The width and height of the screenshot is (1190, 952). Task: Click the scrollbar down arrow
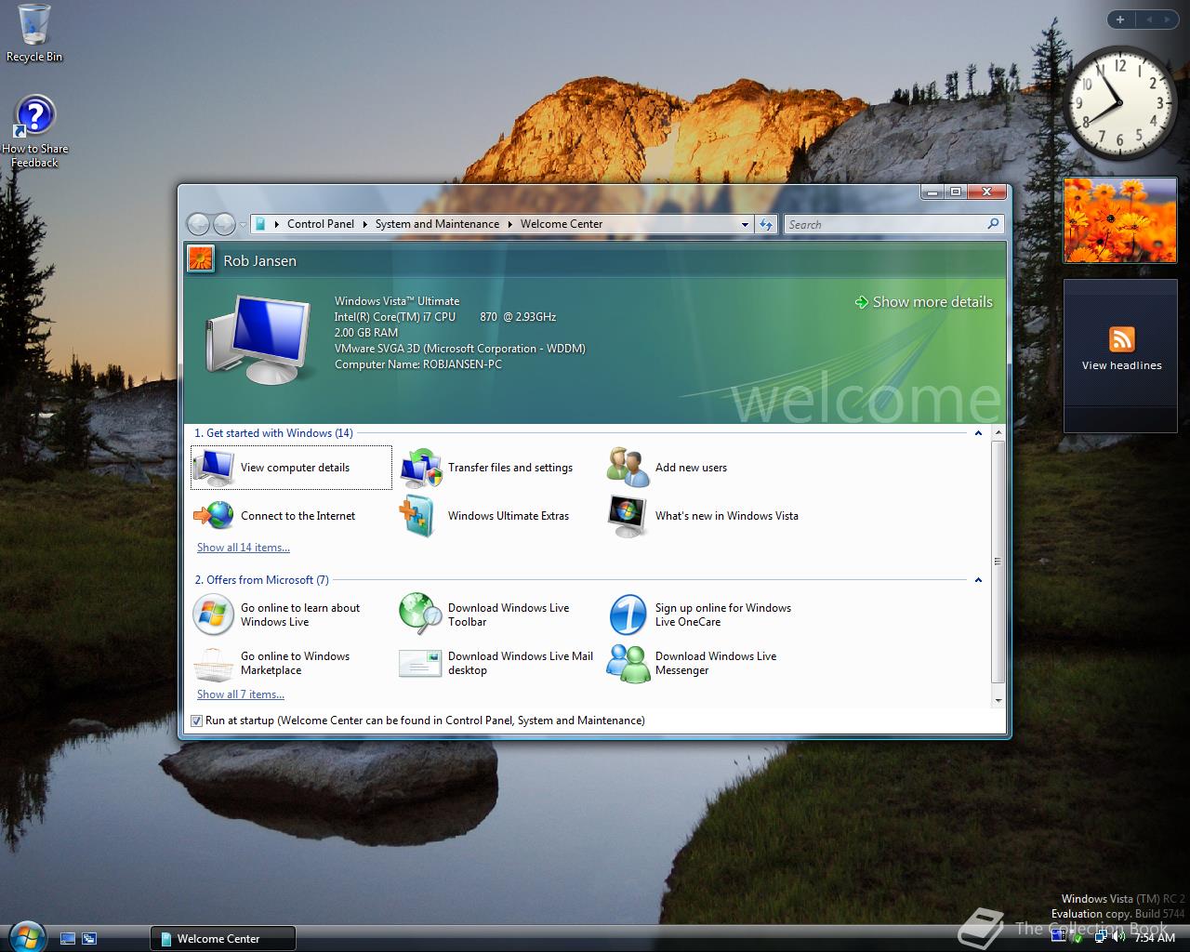998,701
